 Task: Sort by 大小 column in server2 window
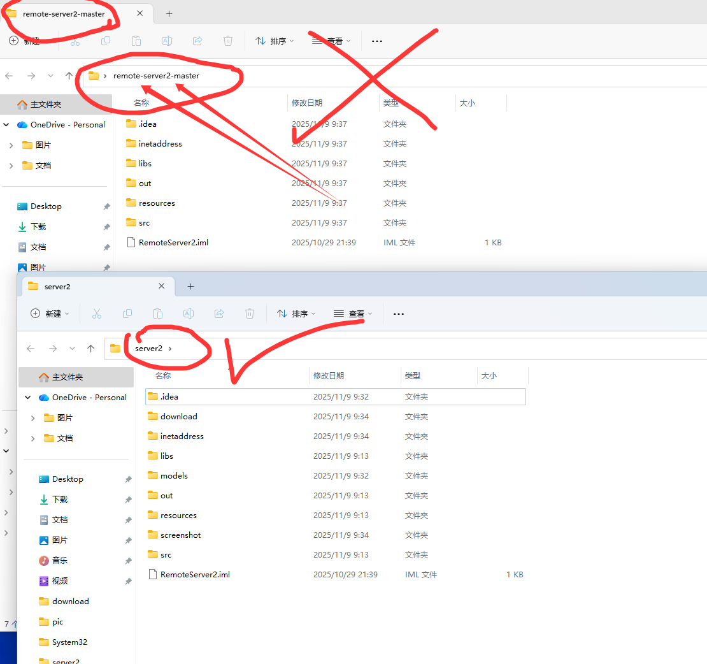pyautogui.click(x=489, y=376)
